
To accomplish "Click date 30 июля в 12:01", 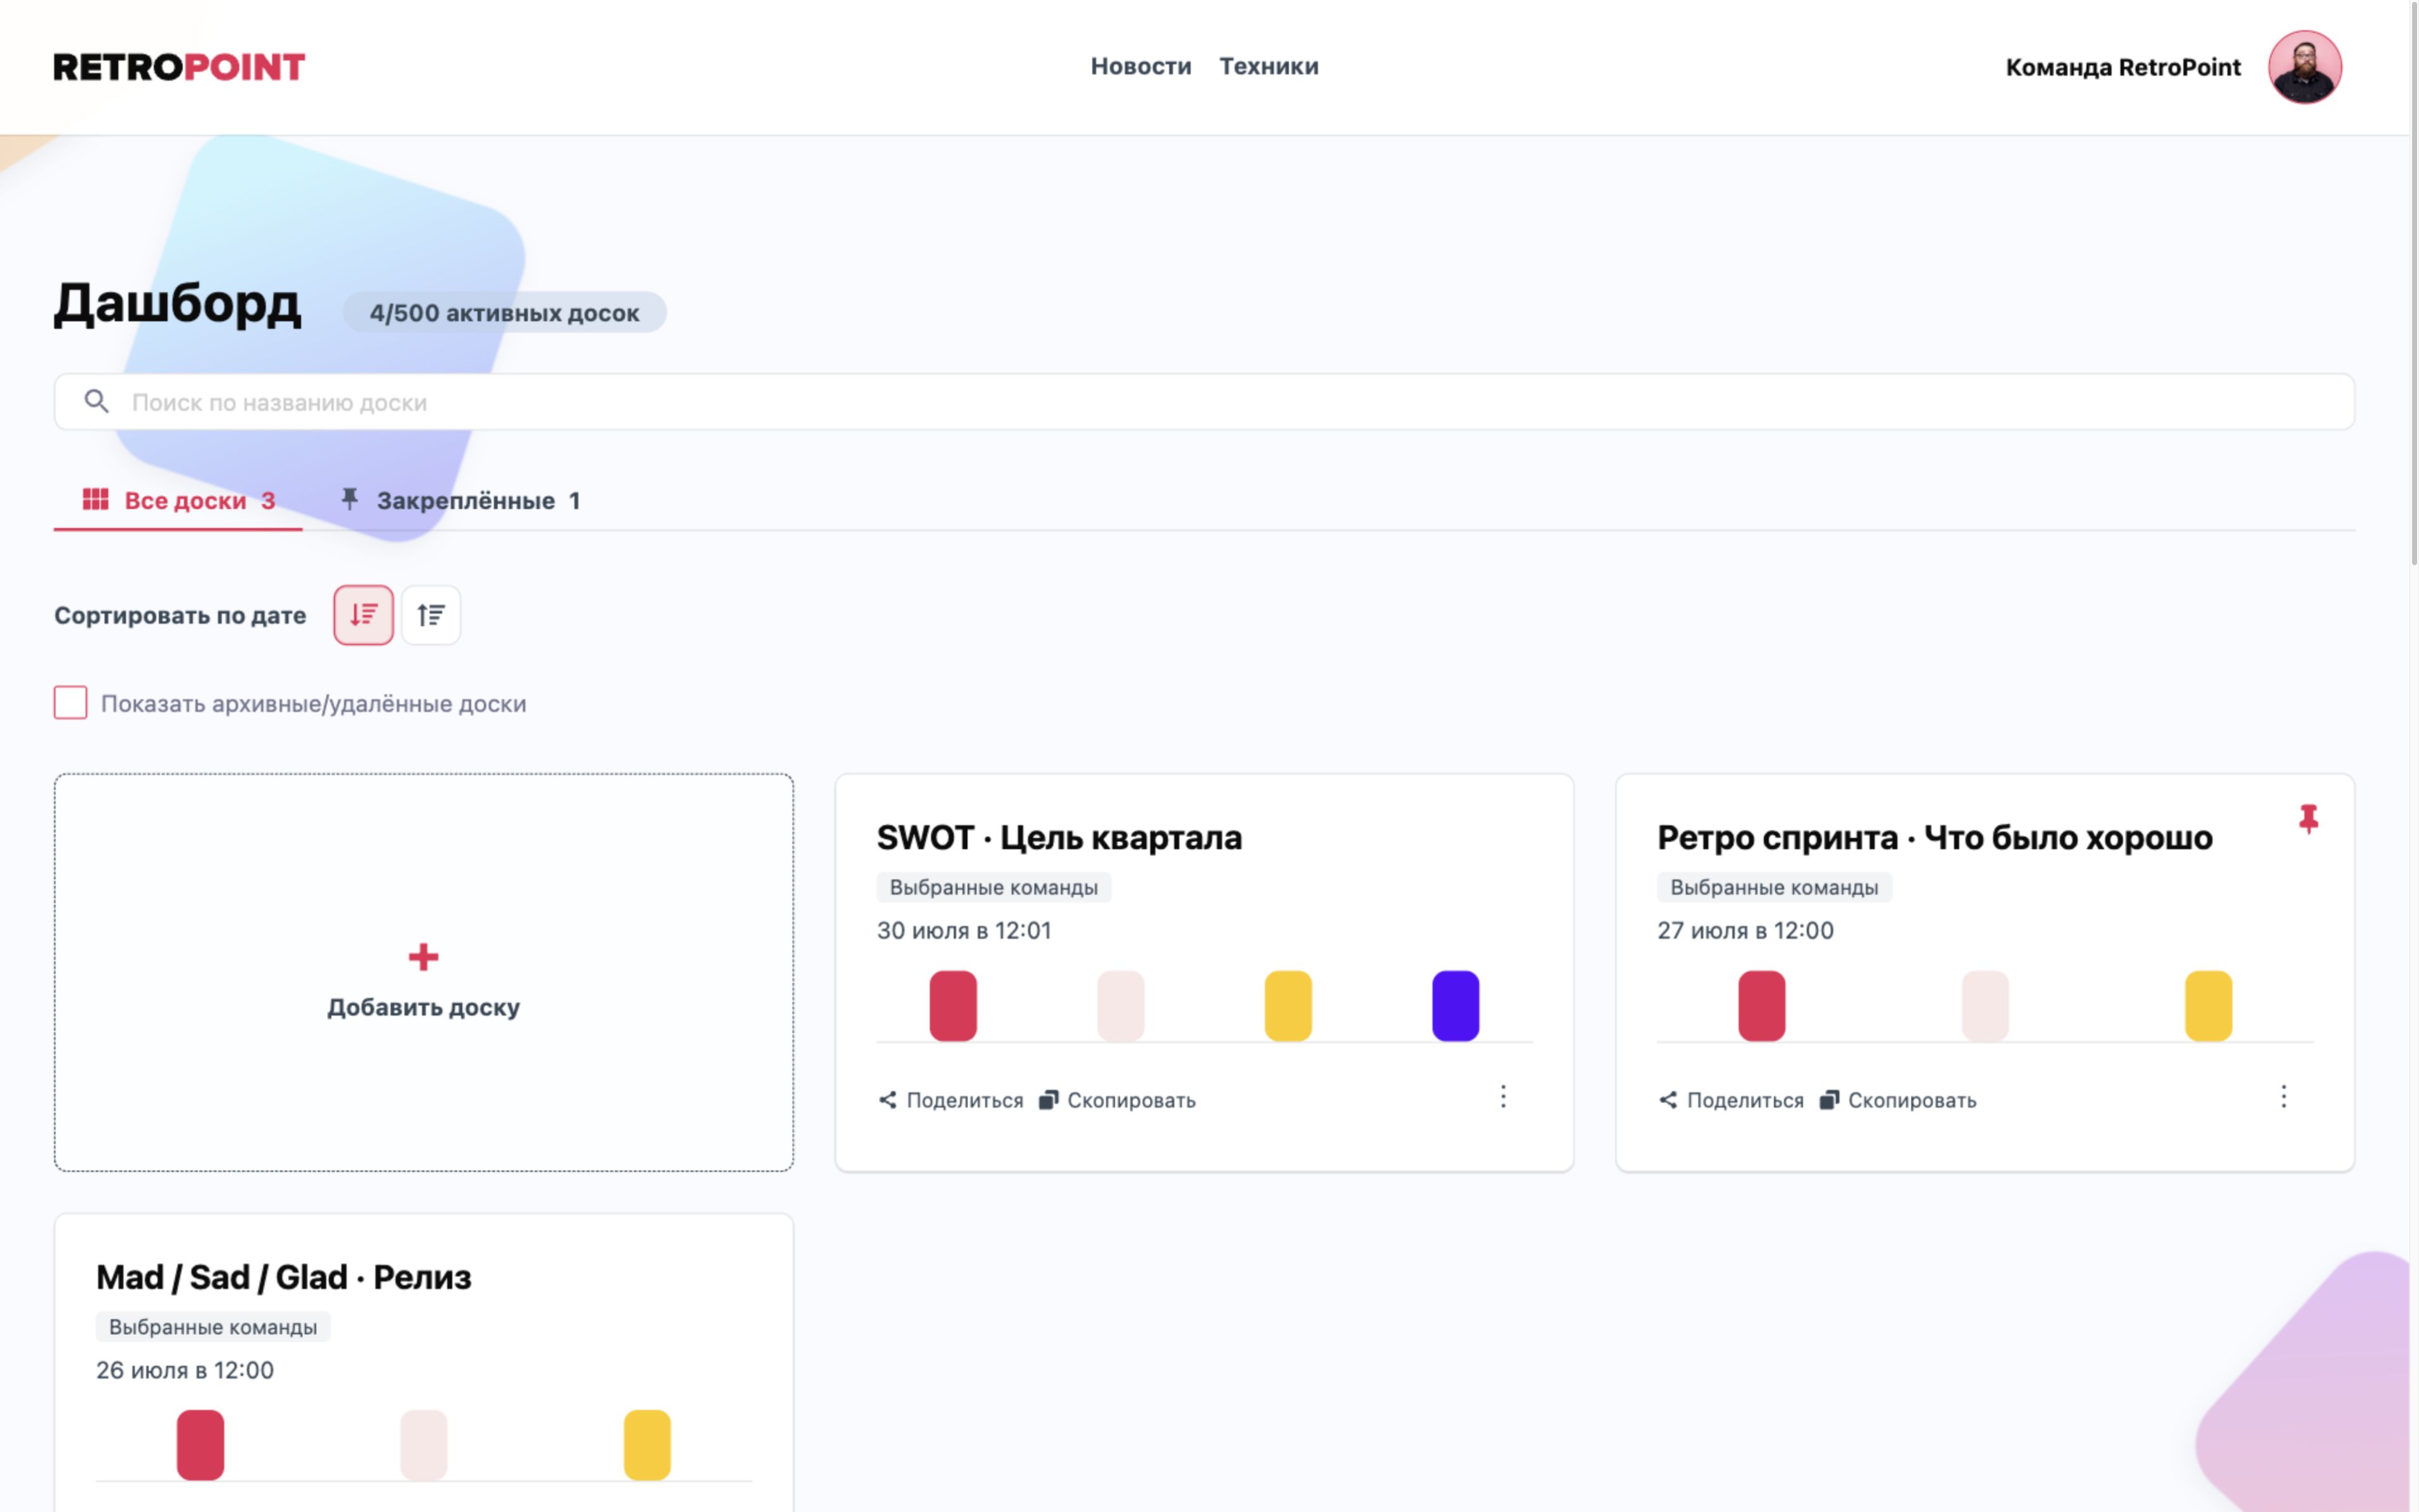I will 964,931.
